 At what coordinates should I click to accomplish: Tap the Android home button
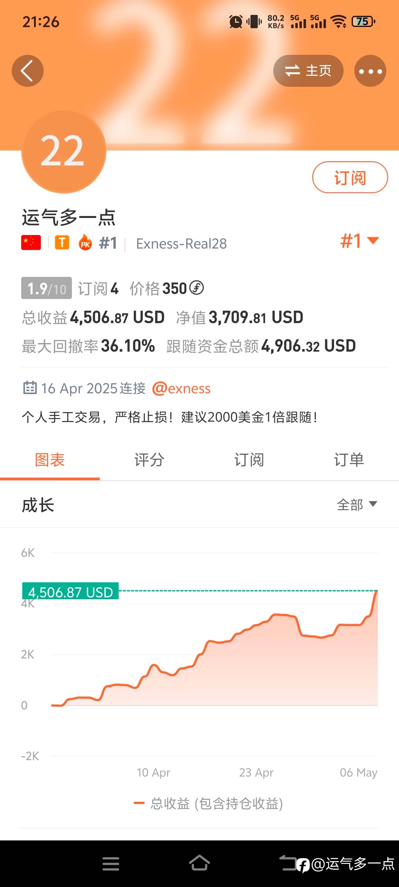[x=199, y=863]
